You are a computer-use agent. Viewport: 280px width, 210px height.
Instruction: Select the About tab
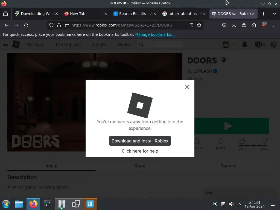click(51, 166)
